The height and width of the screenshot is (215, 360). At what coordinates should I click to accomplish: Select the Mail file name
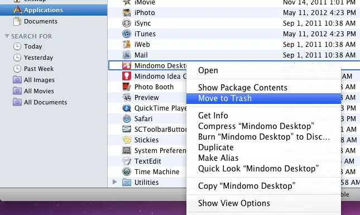(141, 55)
